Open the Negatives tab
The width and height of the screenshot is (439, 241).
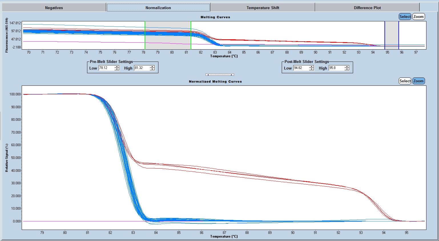click(x=54, y=8)
